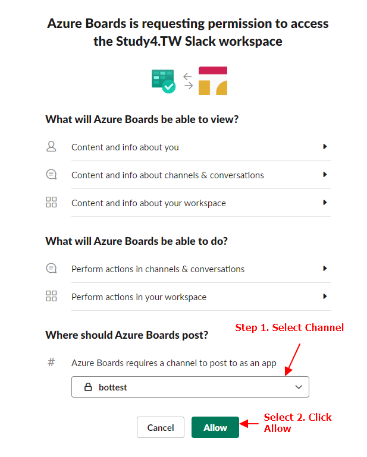
Task: Click the person icon beside 'about you'
Action: pyautogui.click(x=51, y=146)
